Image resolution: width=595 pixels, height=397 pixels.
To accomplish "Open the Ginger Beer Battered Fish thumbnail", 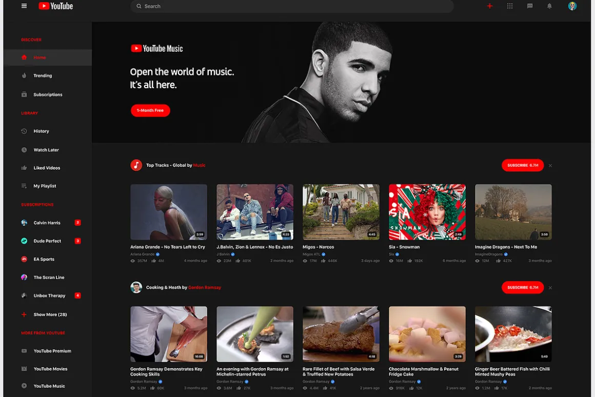I will 513,334.
